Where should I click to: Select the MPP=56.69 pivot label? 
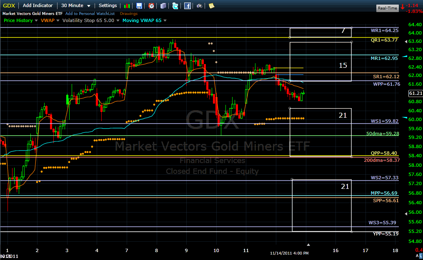coord(384,193)
